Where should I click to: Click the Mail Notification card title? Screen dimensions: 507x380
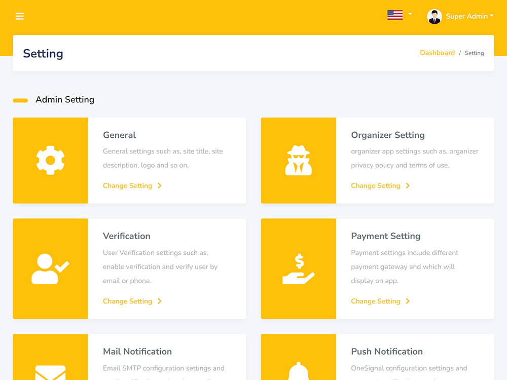(137, 352)
